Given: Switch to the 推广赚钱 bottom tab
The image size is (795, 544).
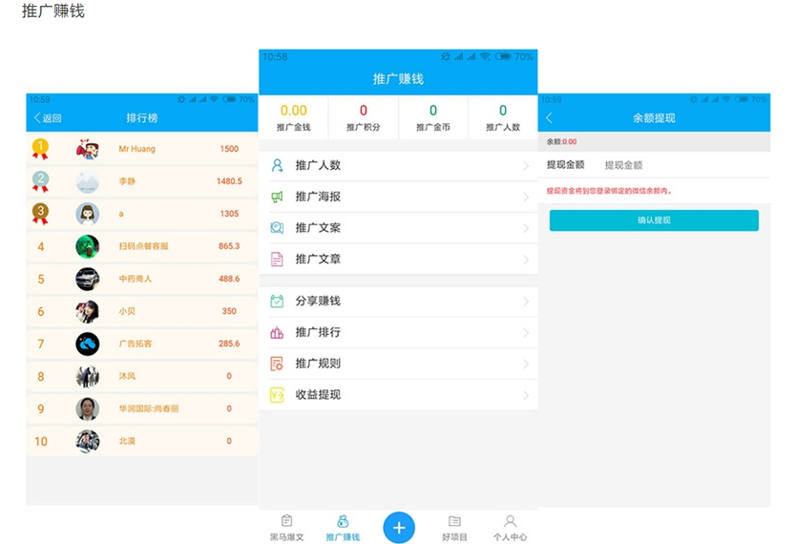Looking at the screenshot, I should pos(343,528).
